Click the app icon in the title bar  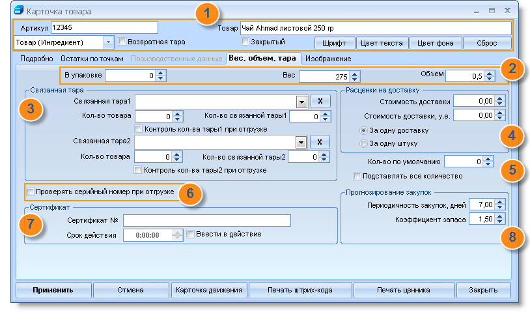18,11
